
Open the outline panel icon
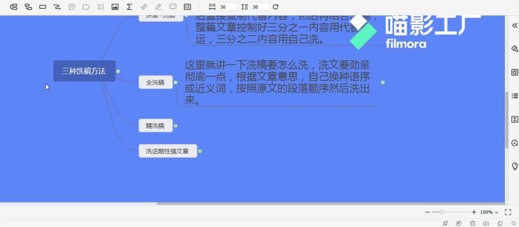[x=187, y=7]
